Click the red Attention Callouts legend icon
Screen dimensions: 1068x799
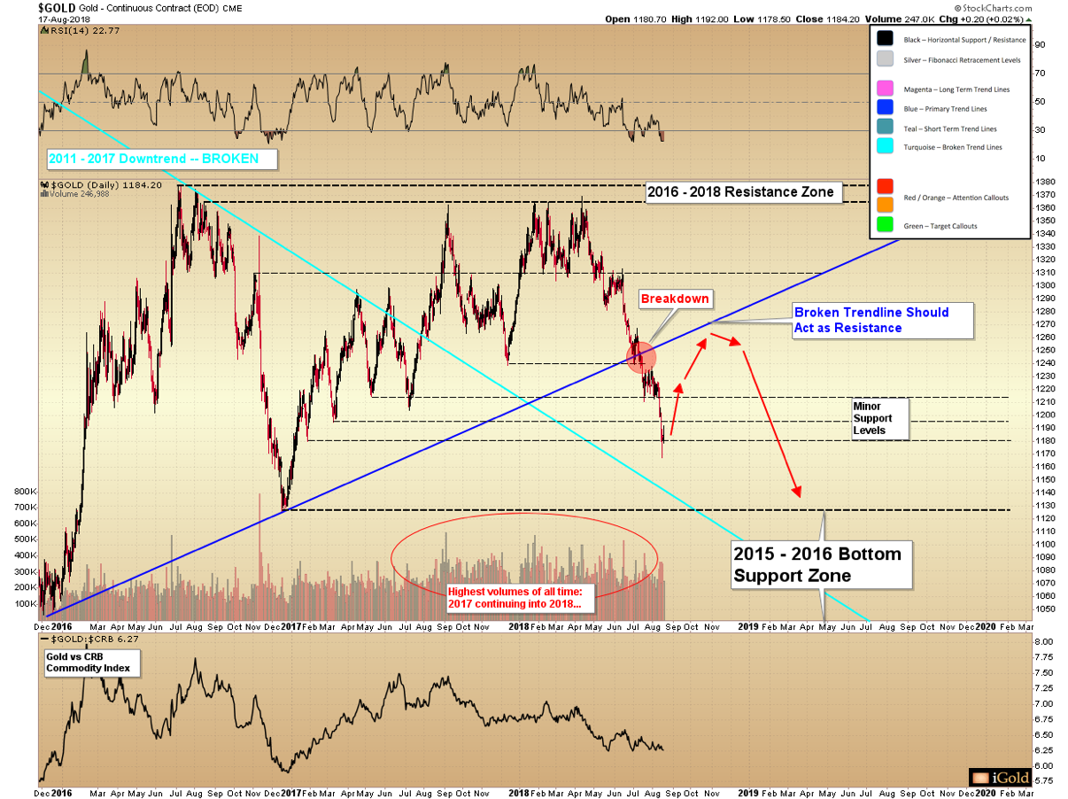(885, 185)
